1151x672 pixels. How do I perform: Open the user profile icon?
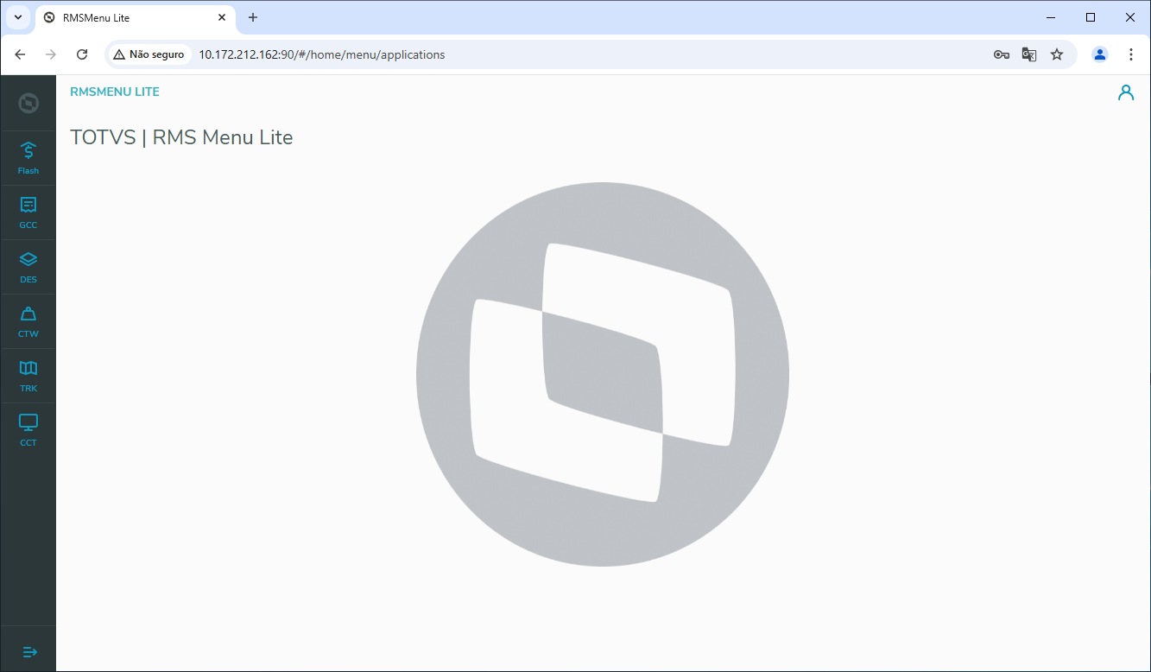click(x=1126, y=92)
